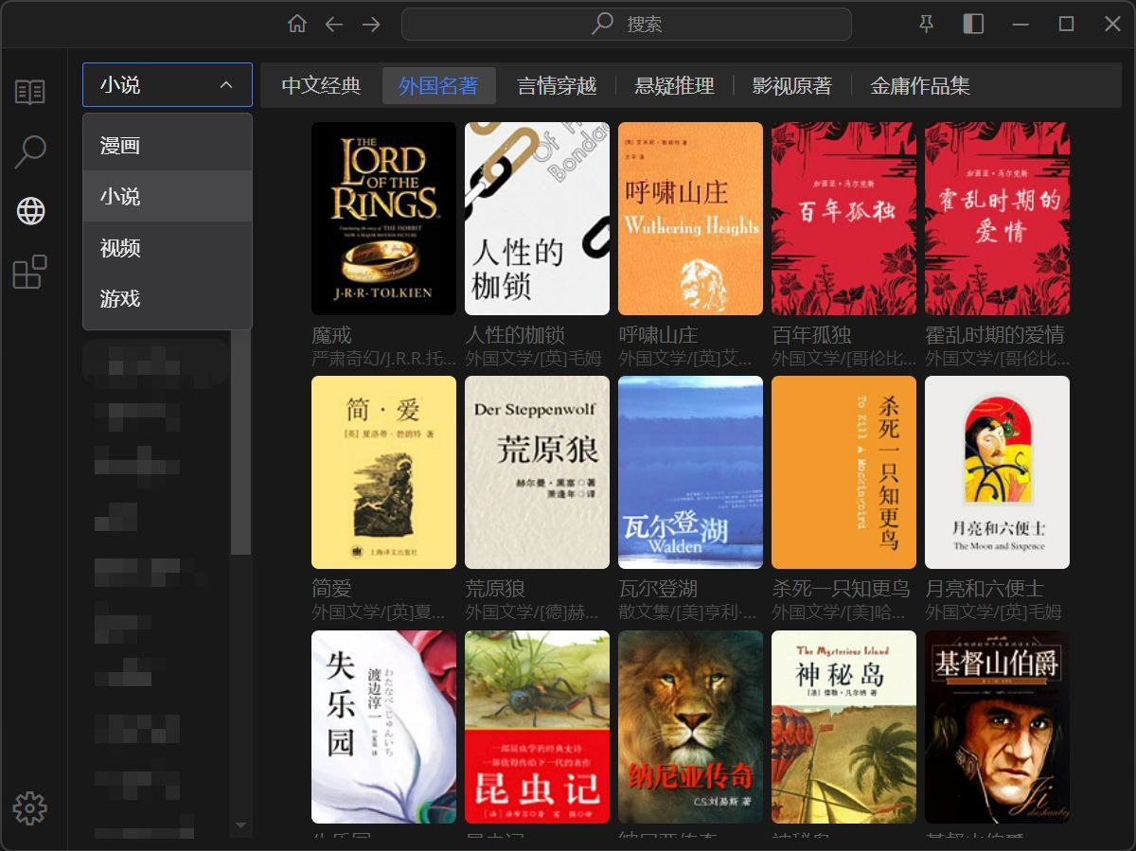Open the 呼啸山庄 Wuthering Heights cover
1136x851 pixels.
(x=690, y=219)
